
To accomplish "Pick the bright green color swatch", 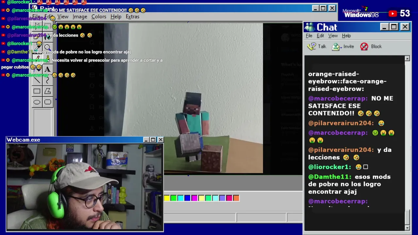I will point(174,198).
